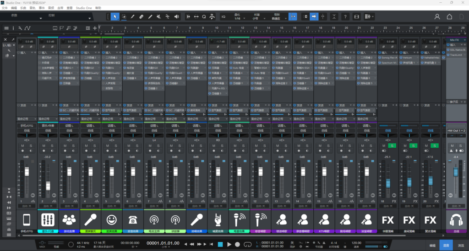Open the 文件 menu
The width and height of the screenshot is (469, 251).
click(x=5, y=8)
